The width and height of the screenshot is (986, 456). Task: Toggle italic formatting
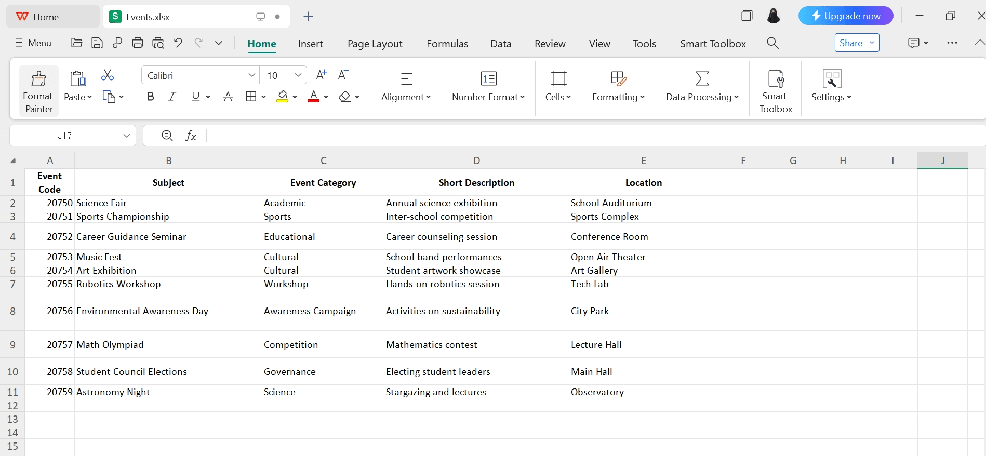click(172, 97)
